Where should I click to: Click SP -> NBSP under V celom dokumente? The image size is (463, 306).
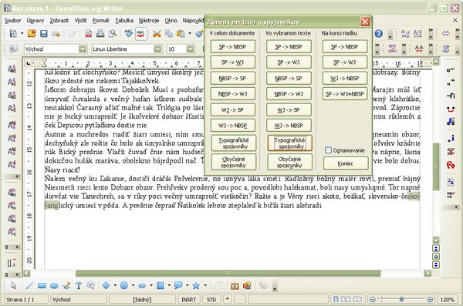pos(233,46)
